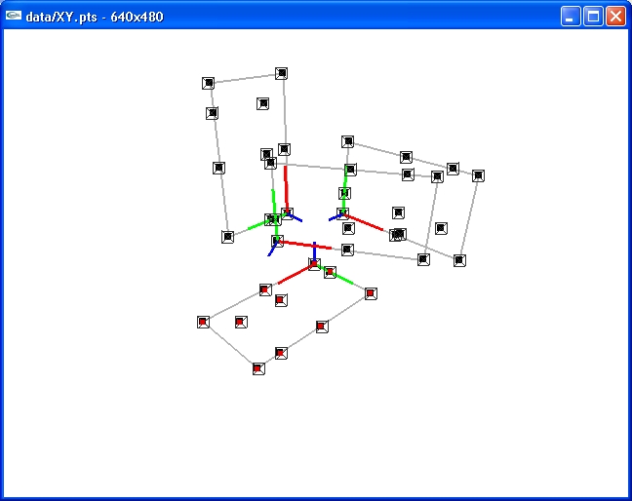Maximize the data/XY.pts window
The image size is (632, 501).
(593, 17)
